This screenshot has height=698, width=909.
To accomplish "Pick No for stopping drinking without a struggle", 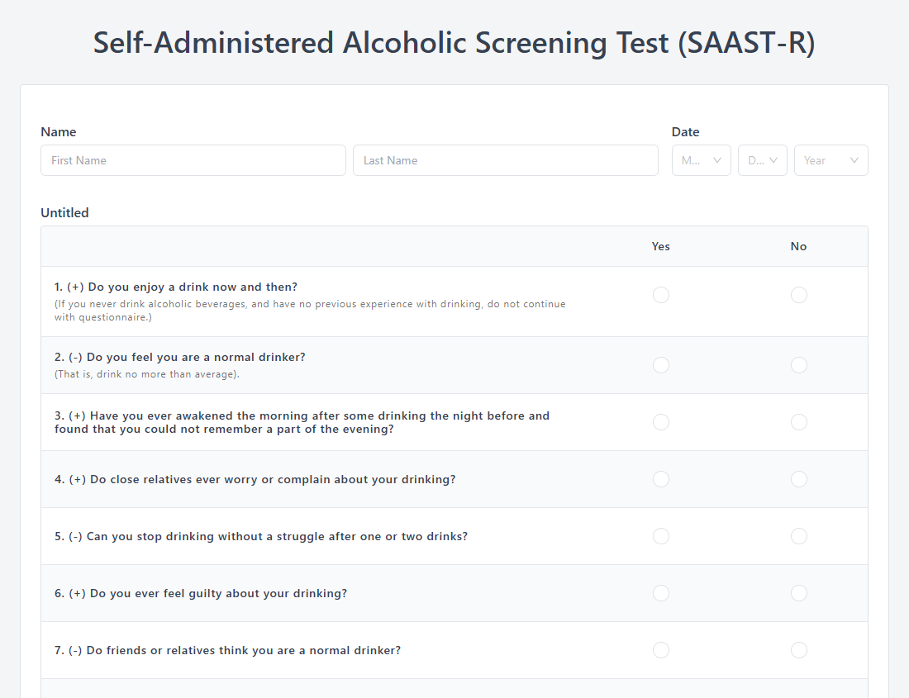I will click(x=798, y=536).
